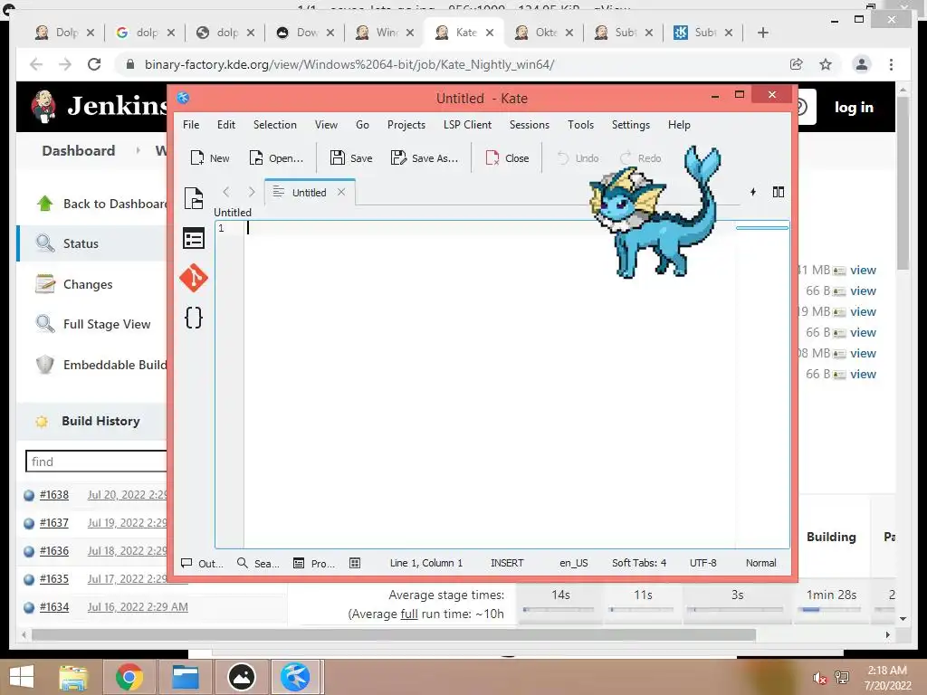Close the document via Kate toolbar Close
Viewport: 927px width, 695px height.
[x=507, y=157]
